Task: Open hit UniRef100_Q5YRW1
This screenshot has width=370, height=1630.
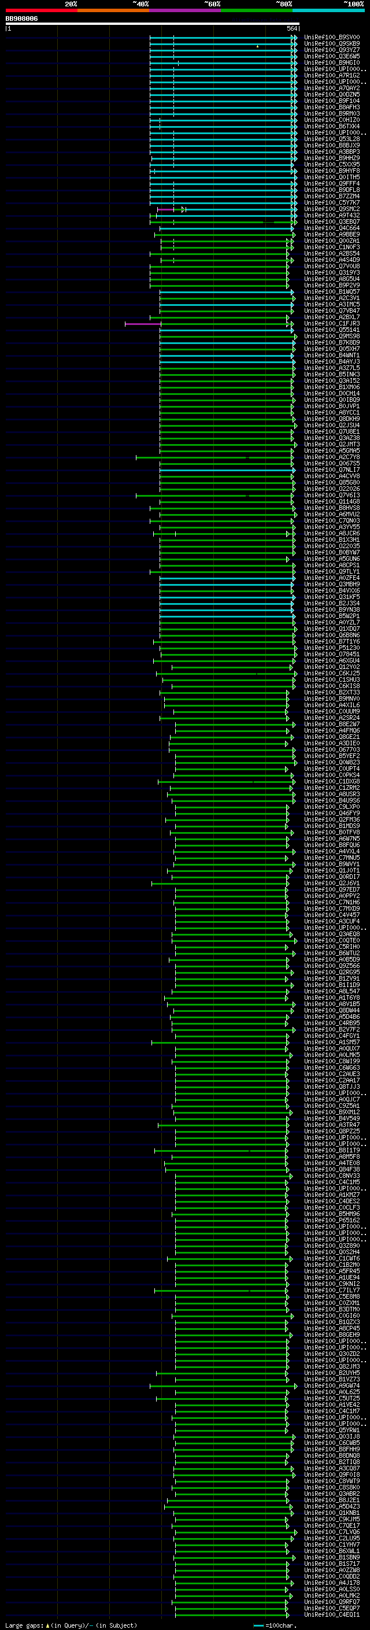Action: point(331,1430)
